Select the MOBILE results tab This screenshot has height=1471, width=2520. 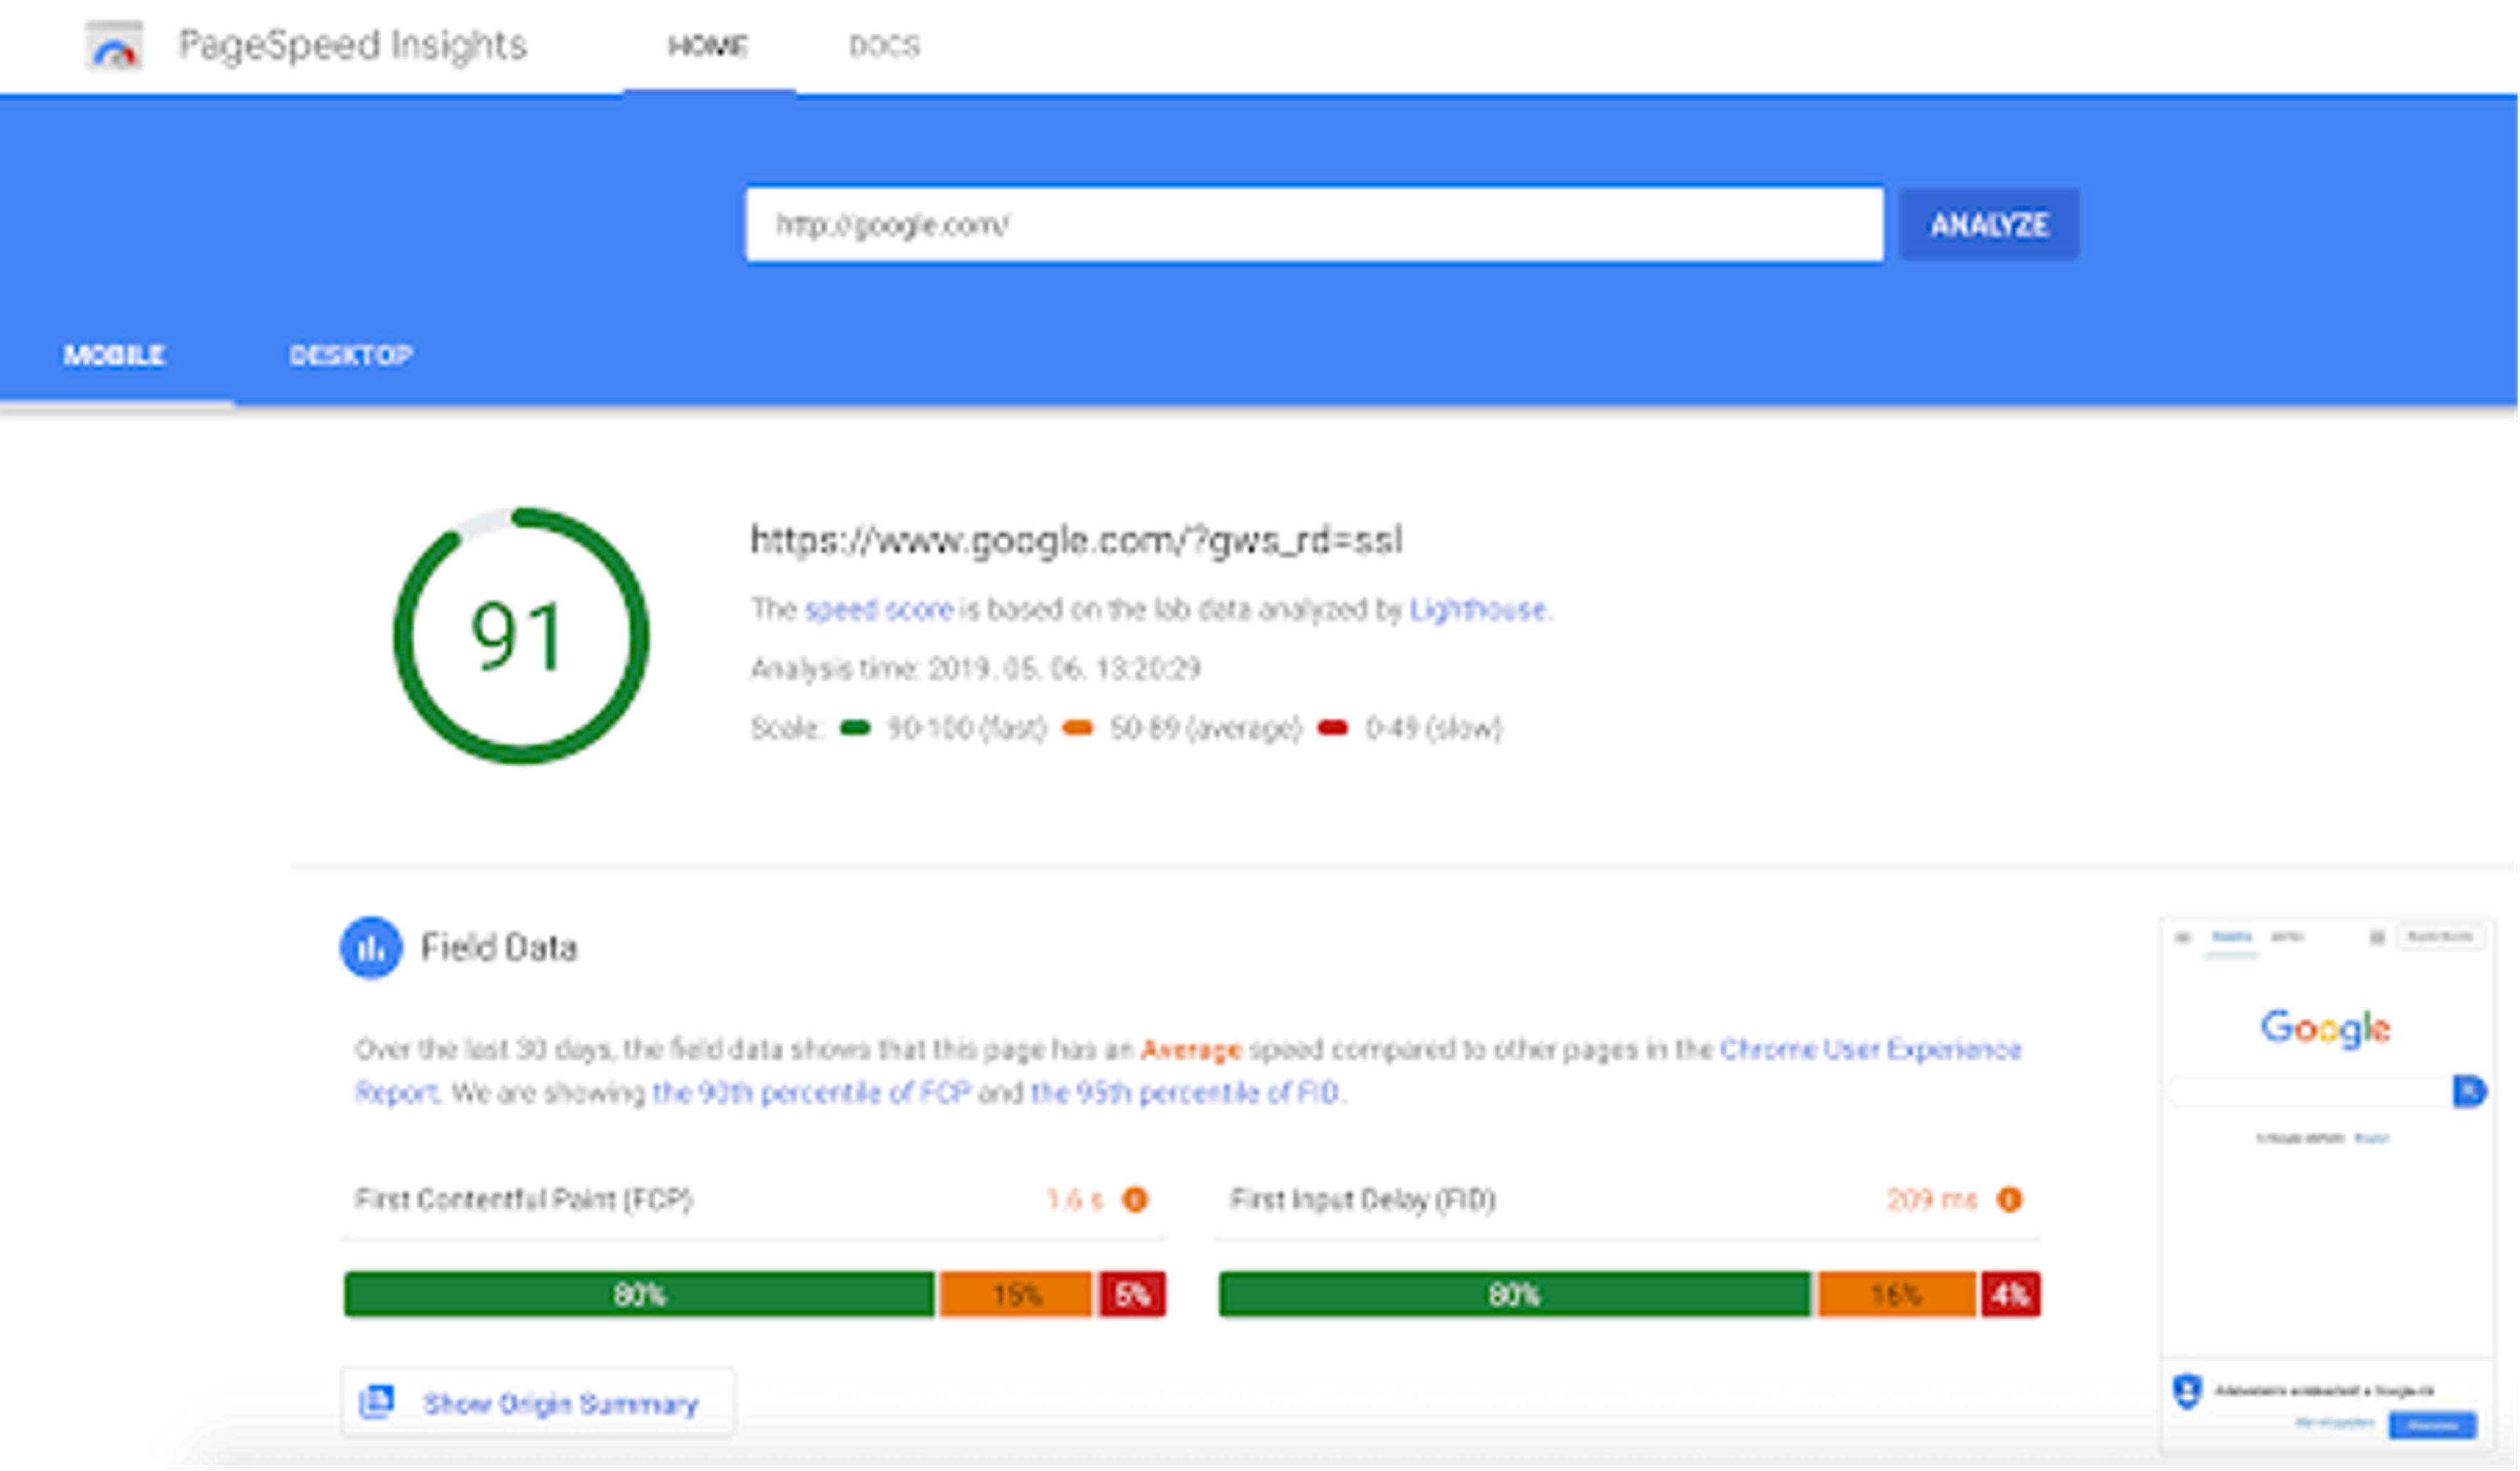(114, 356)
